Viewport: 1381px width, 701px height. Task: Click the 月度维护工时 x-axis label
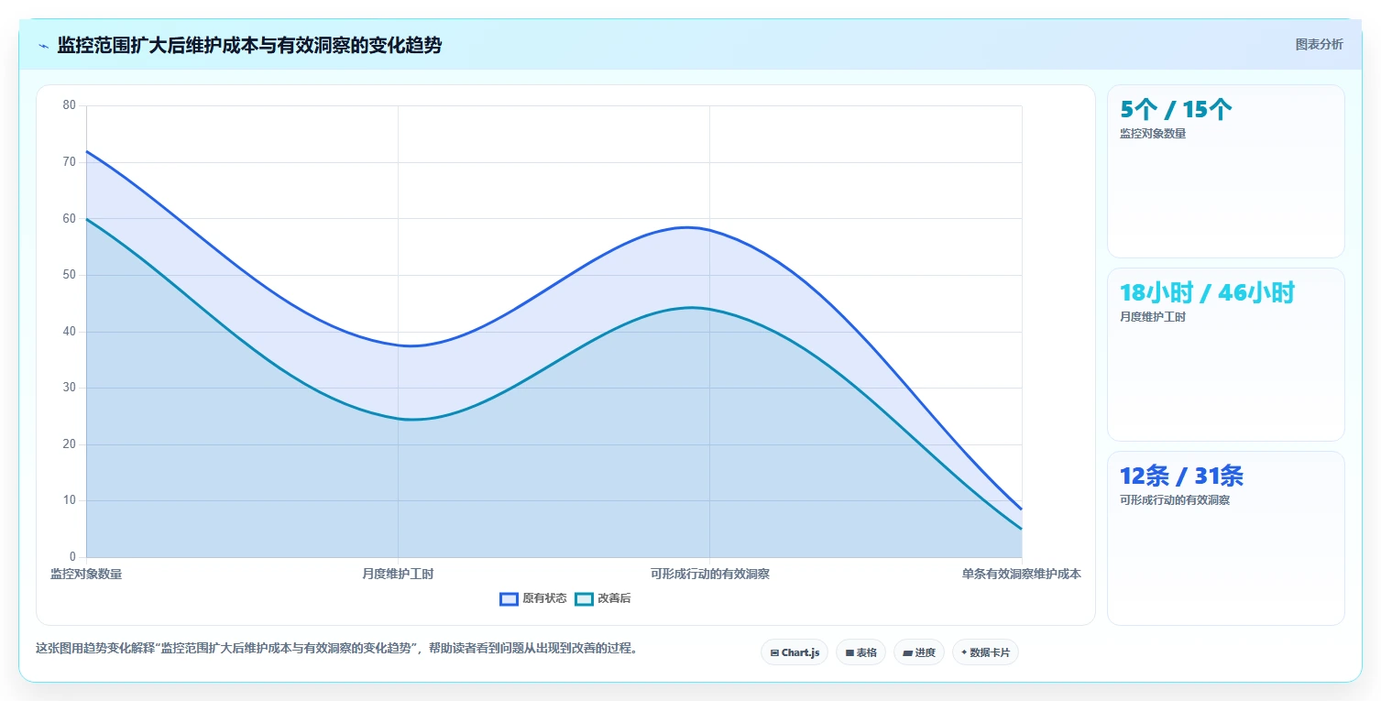(398, 574)
